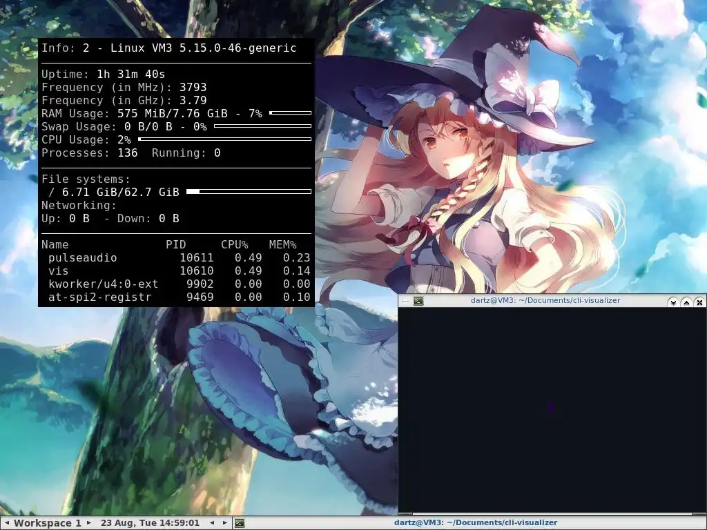Open the terminal window menu dash icon

(x=405, y=301)
